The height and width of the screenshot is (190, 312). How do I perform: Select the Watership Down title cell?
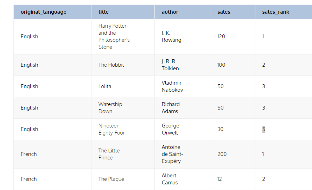click(x=123, y=108)
